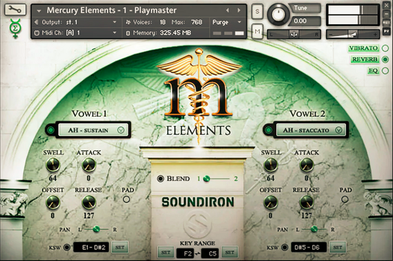This screenshot has height=261, width=393.
Task: Close the instrument with X button
Action: (386, 5)
